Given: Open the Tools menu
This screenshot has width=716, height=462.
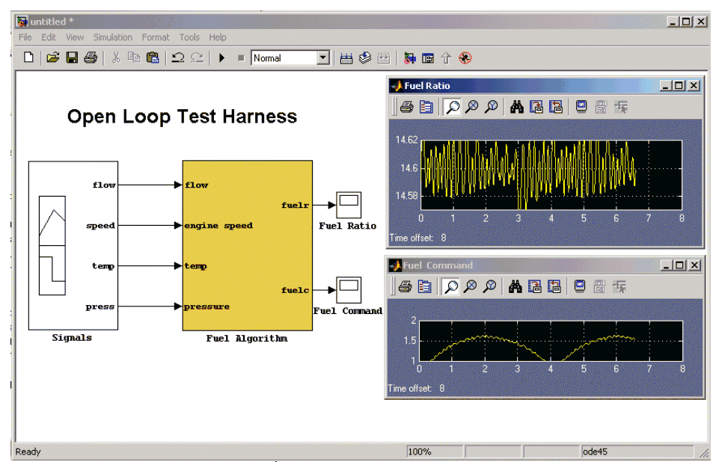Looking at the screenshot, I should 189,37.
